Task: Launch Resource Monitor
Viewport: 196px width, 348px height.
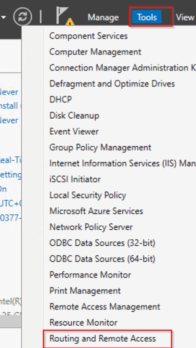Action: point(83,322)
